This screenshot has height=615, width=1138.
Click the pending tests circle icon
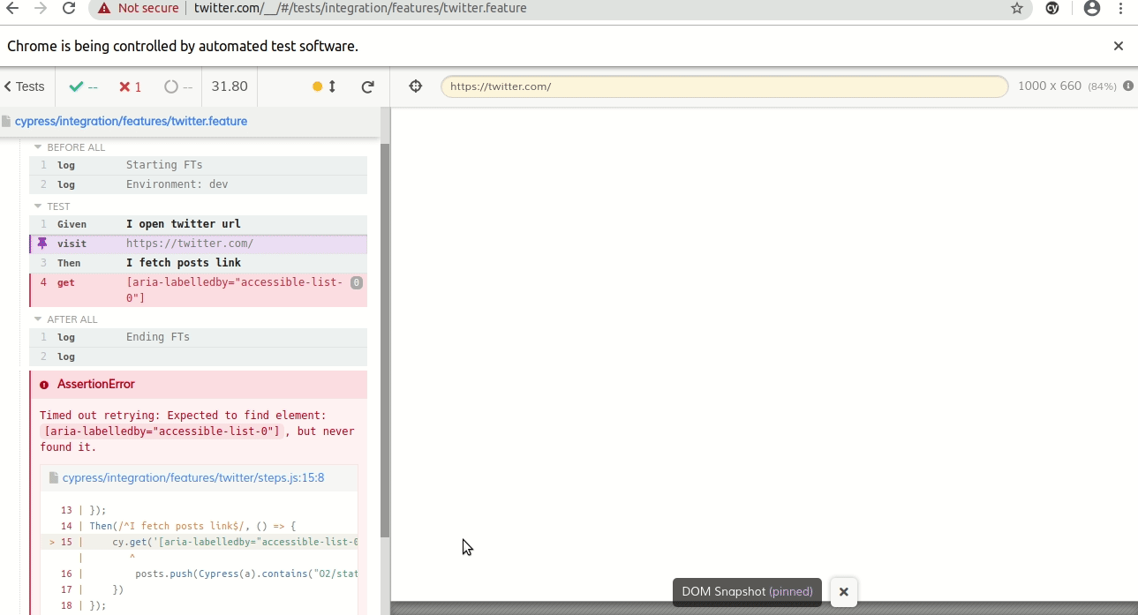tap(174, 86)
